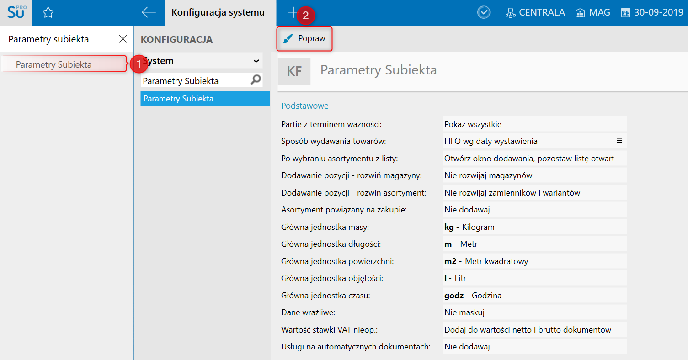Click the Pokaż wszystkie value field
This screenshot has height=360, width=688.
point(534,124)
